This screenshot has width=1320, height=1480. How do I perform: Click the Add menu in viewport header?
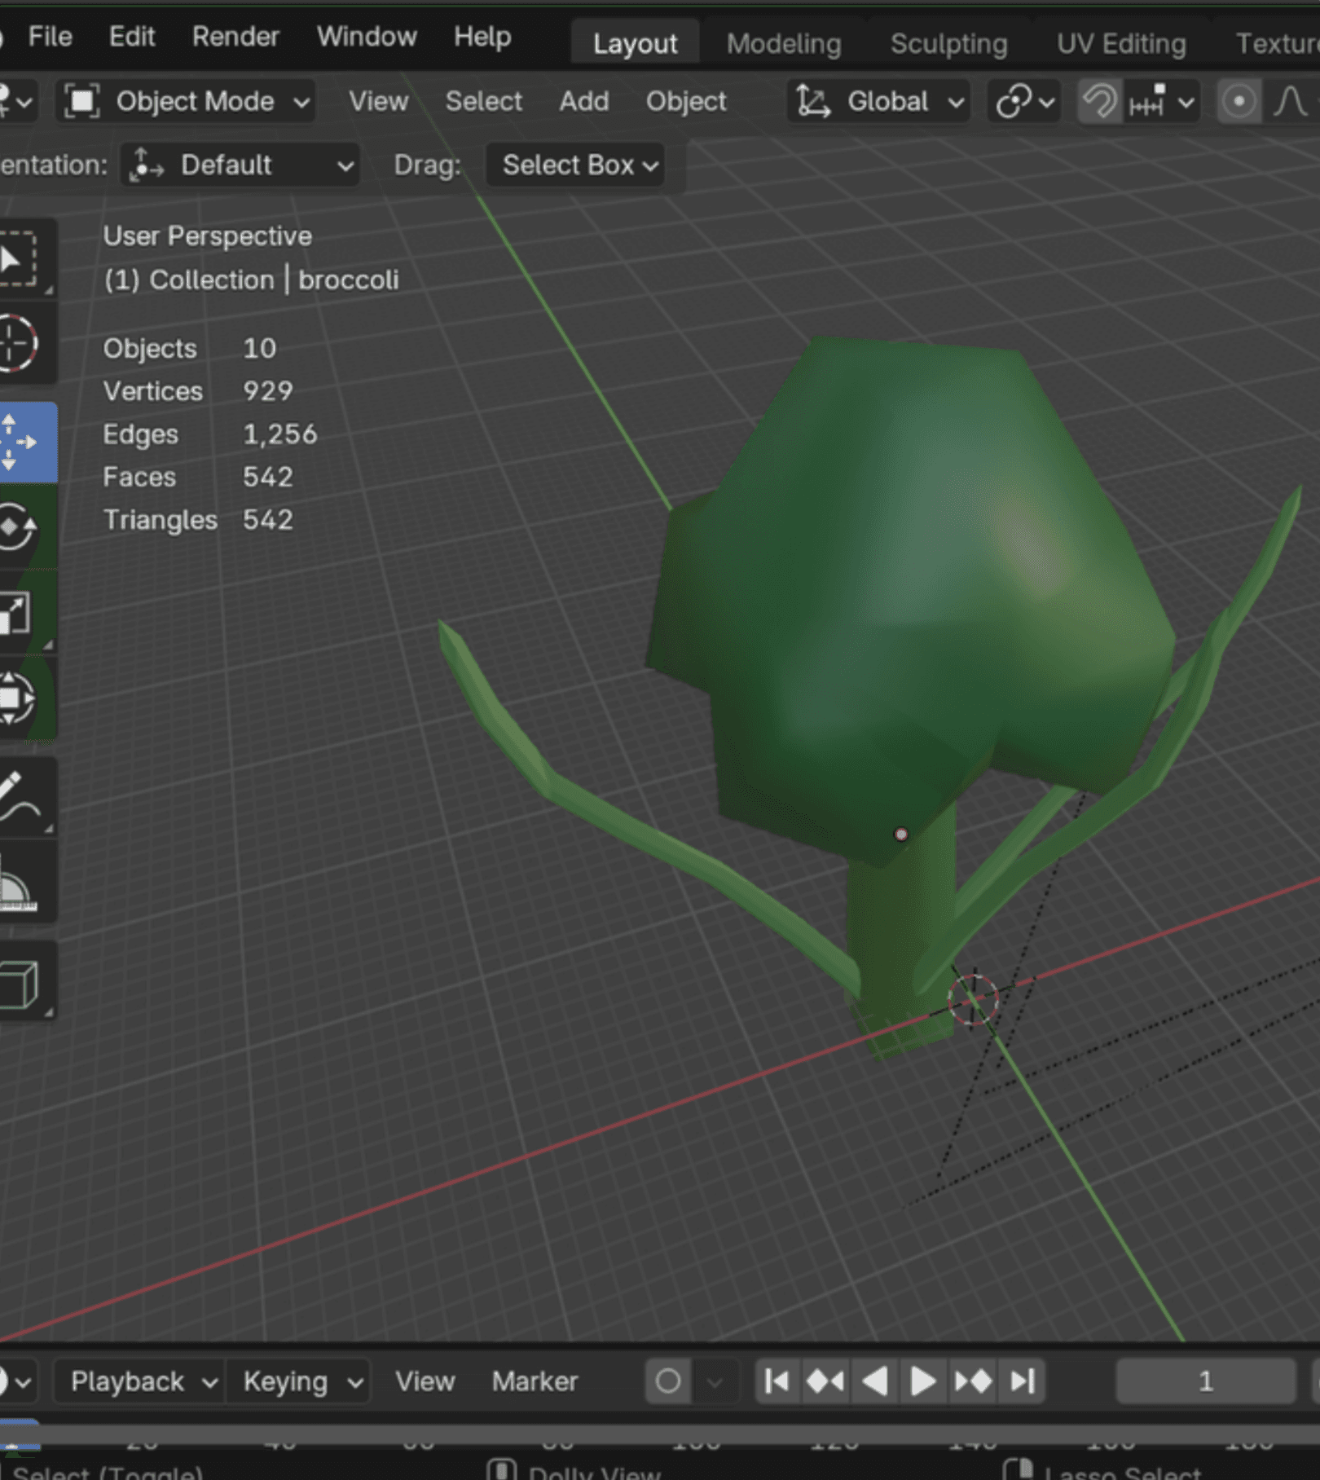pyautogui.click(x=583, y=102)
